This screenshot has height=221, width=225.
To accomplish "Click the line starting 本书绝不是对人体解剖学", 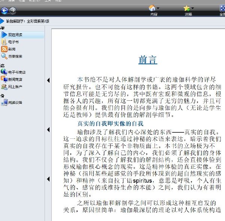I will [147, 79].
